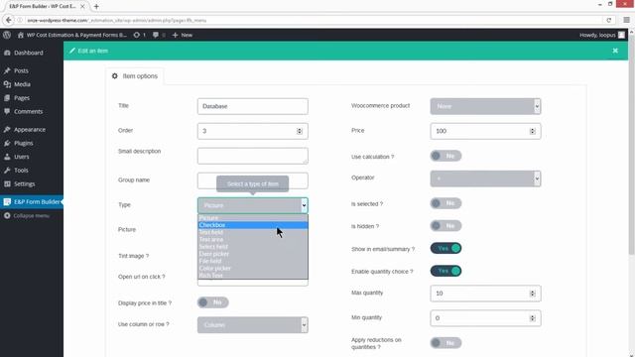Click the Appearance brush icon in the sidebar
This screenshot has width=635, height=357.
coord(7,130)
